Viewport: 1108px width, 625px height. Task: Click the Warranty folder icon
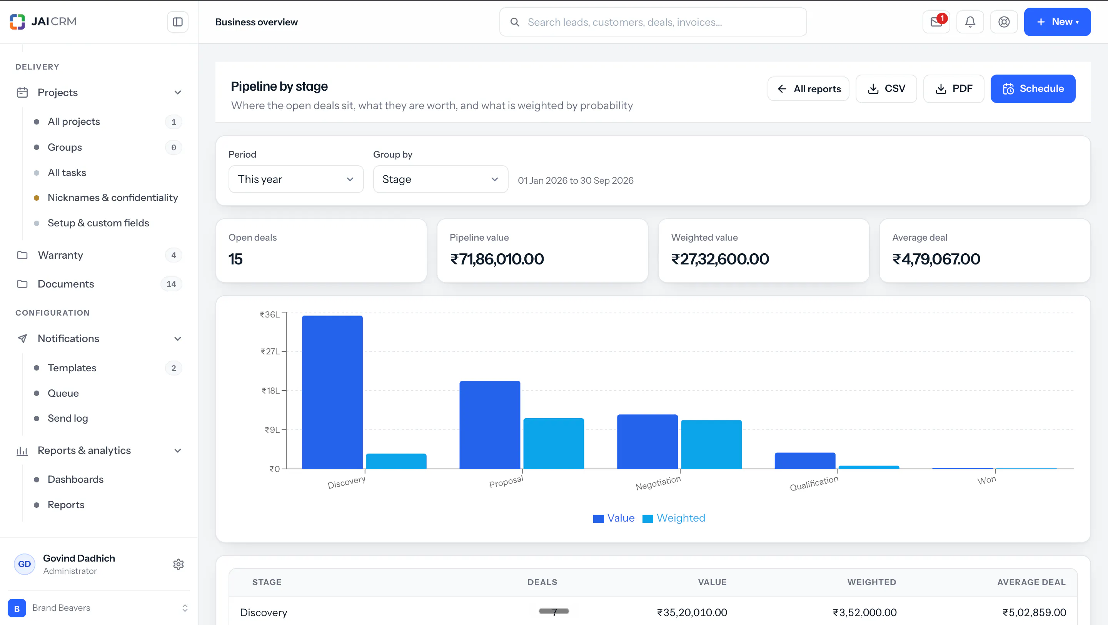[22, 255]
